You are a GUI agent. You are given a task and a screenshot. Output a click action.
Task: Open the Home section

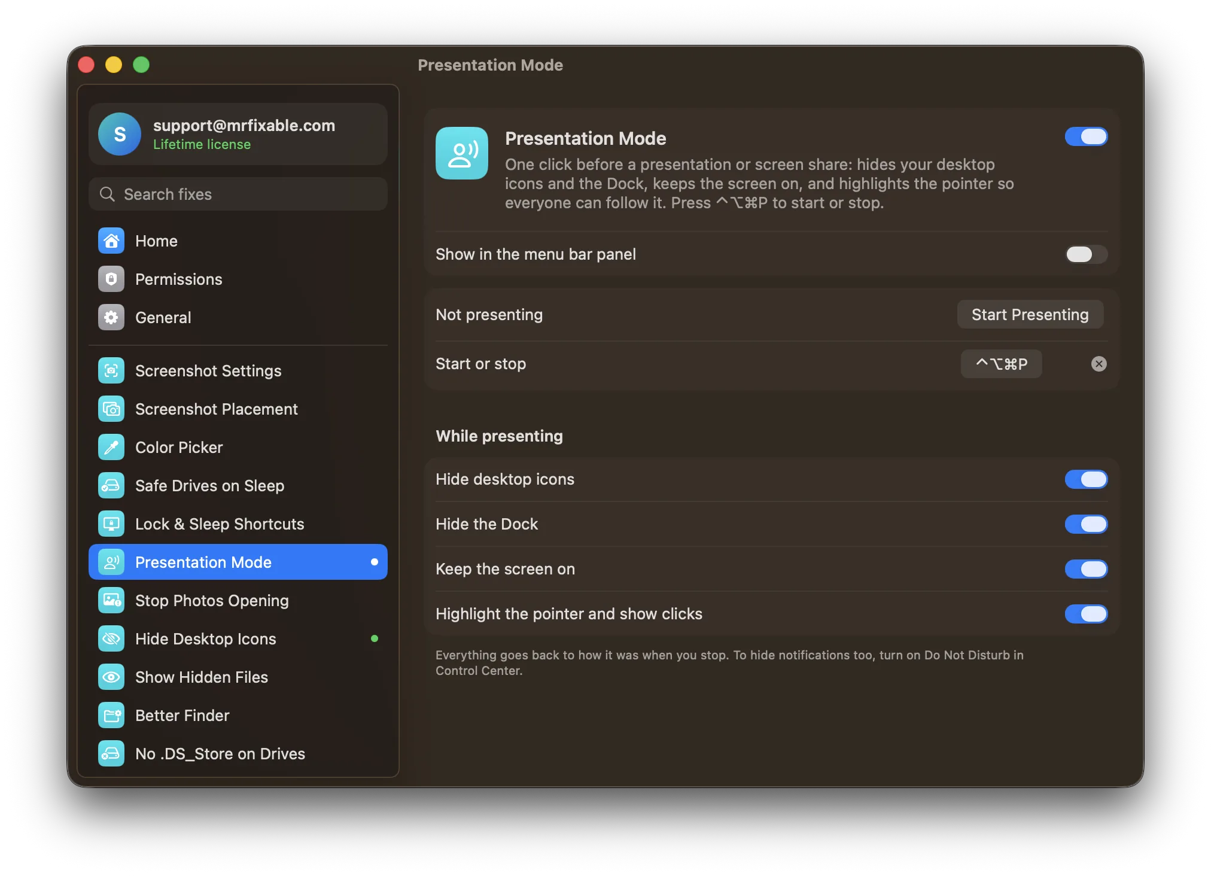(x=238, y=241)
